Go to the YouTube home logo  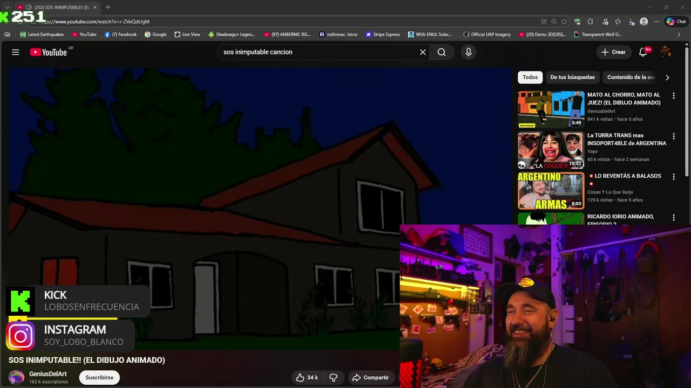point(48,52)
